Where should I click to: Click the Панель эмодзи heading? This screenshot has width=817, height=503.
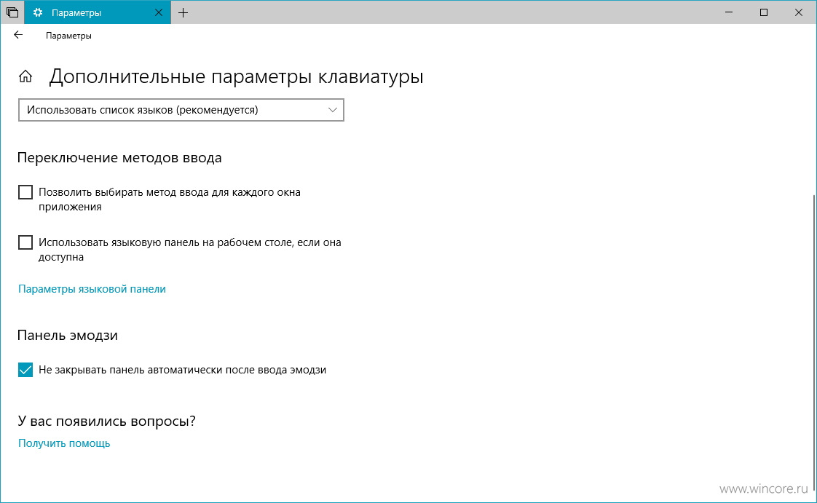tap(67, 336)
